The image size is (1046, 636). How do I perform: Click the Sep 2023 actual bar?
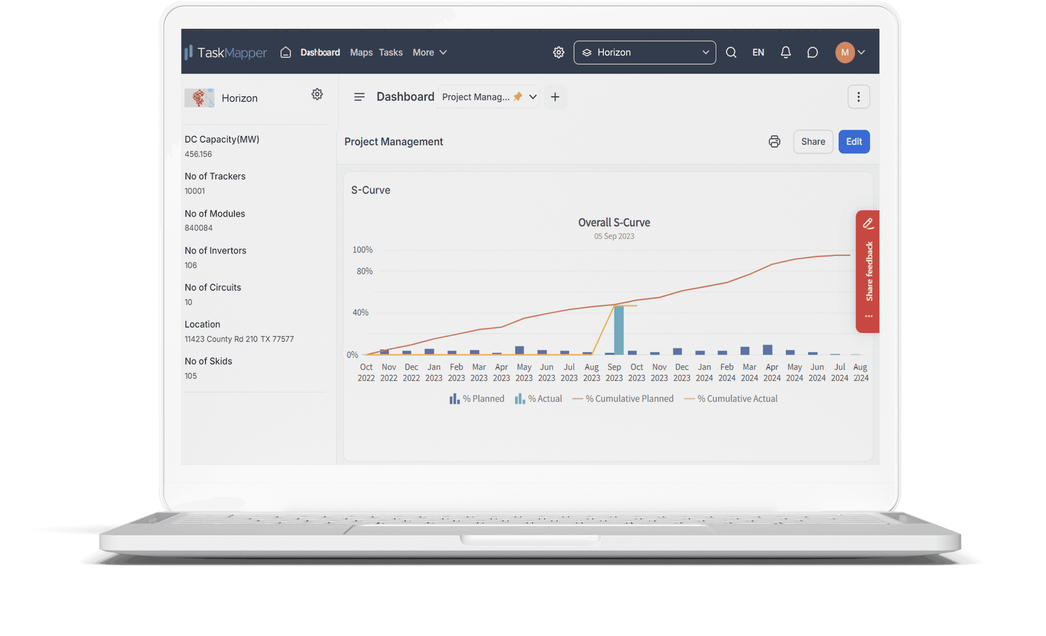tap(619, 330)
